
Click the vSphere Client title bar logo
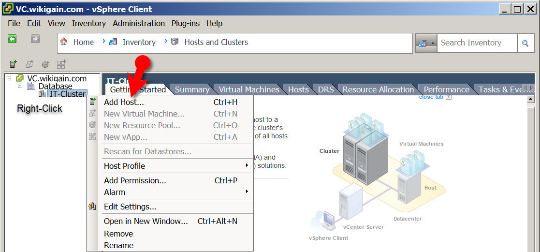coord(8,9)
